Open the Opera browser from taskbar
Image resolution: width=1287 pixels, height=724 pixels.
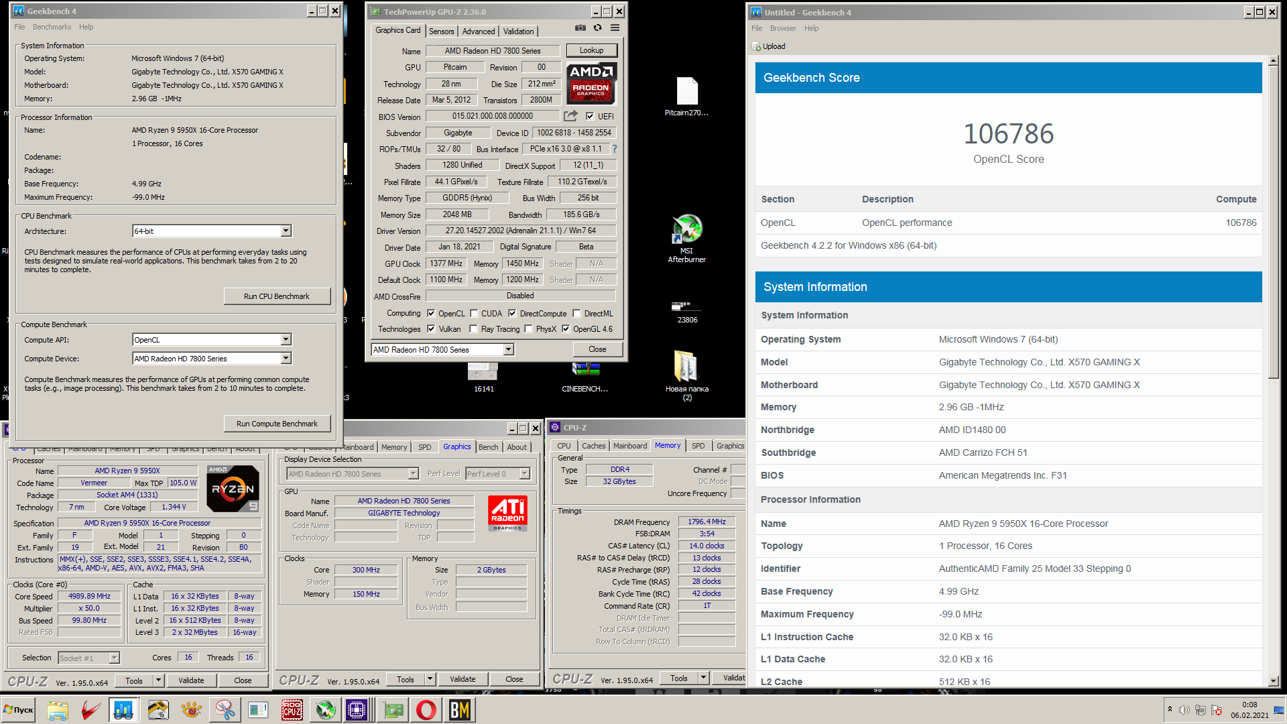[426, 710]
